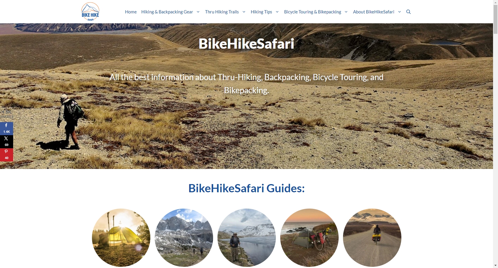Open Thru Hiking Trails menu link
498x268 pixels.
222,12
